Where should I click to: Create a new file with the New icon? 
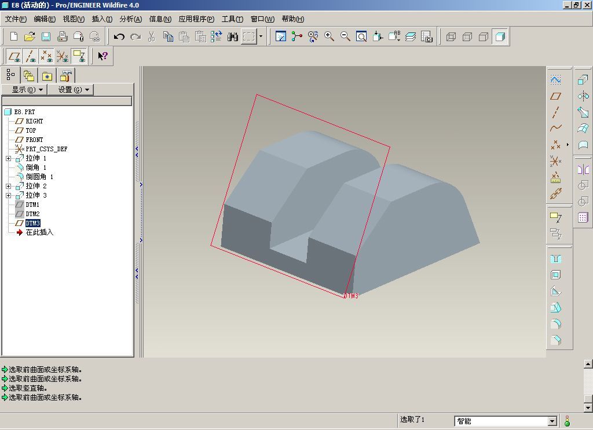(14, 37)
